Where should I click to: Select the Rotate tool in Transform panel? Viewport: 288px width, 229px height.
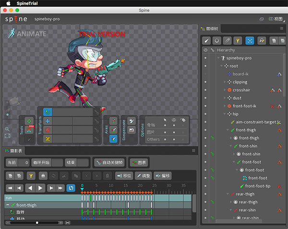point(48,112)
